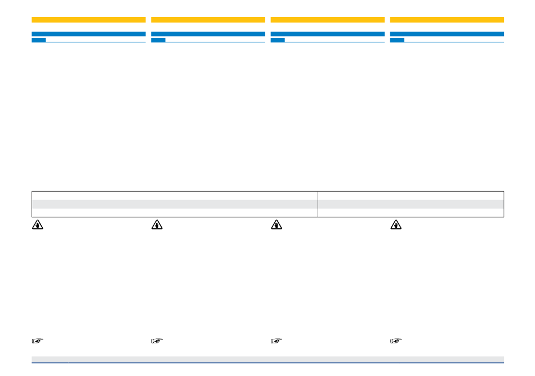535x376 pixels.
Task: Select the yellow header bar of the second column
Action: tap(208, 20)
